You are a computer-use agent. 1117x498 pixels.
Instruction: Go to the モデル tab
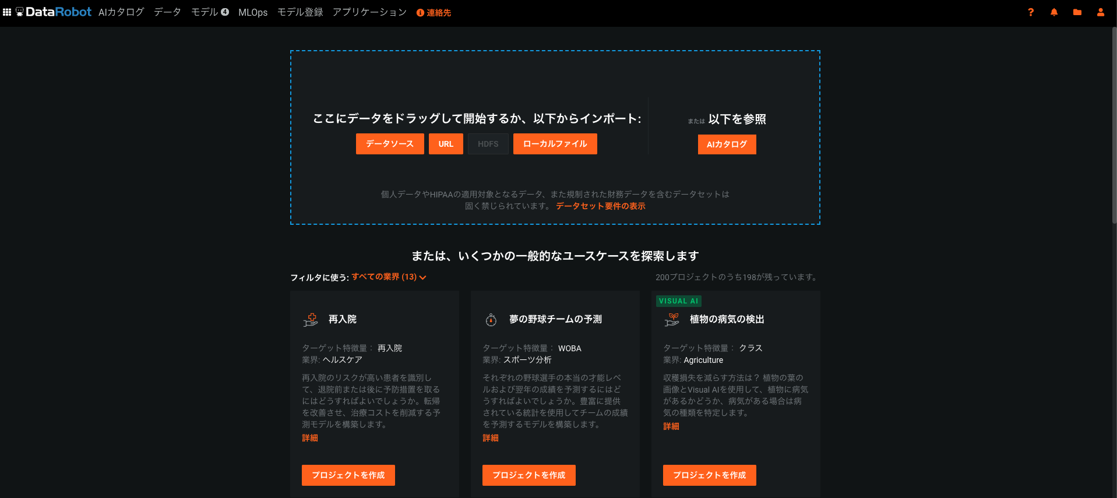[x=205, y=12]
